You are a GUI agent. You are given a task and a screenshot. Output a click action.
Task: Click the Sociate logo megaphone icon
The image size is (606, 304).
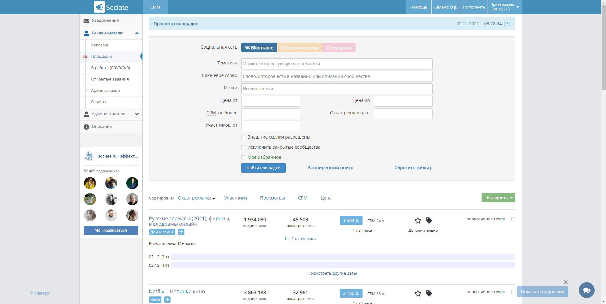tap(99, 7)
